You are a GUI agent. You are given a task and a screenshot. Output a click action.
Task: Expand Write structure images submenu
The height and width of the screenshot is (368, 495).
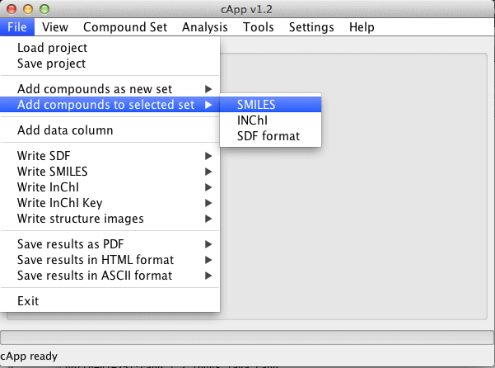110,219
